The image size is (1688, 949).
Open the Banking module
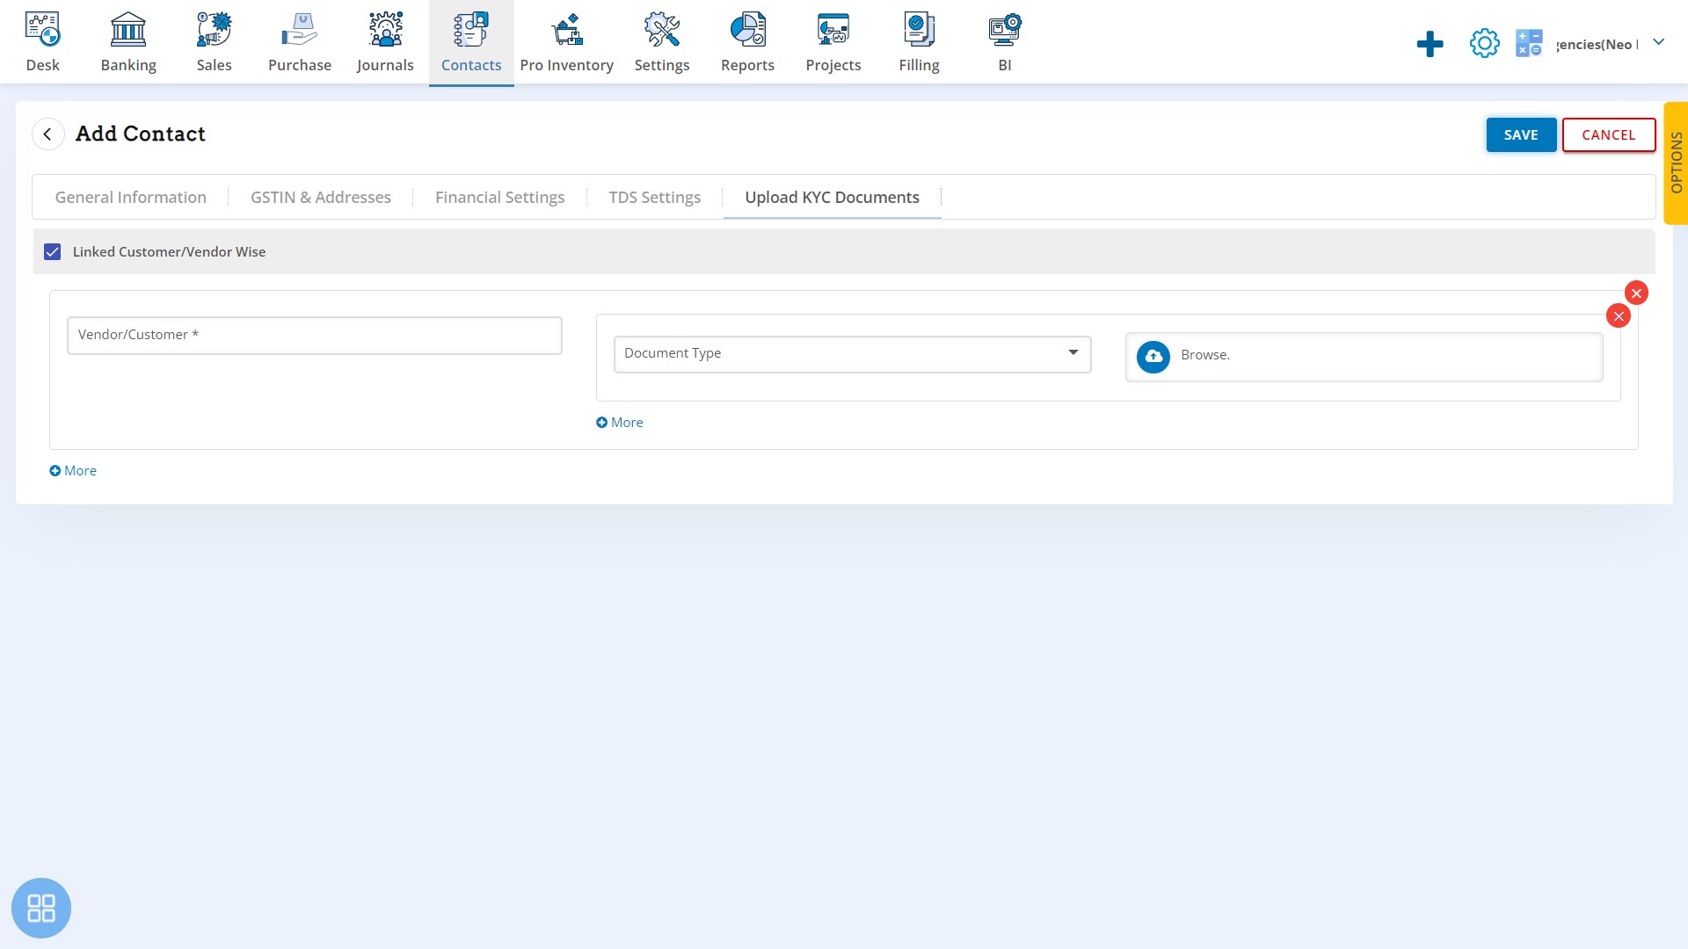[127, 41]
